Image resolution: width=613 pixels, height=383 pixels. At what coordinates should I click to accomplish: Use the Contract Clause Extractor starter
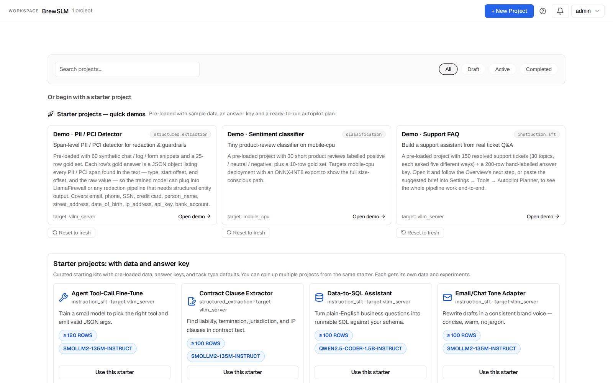pos(243,372)
